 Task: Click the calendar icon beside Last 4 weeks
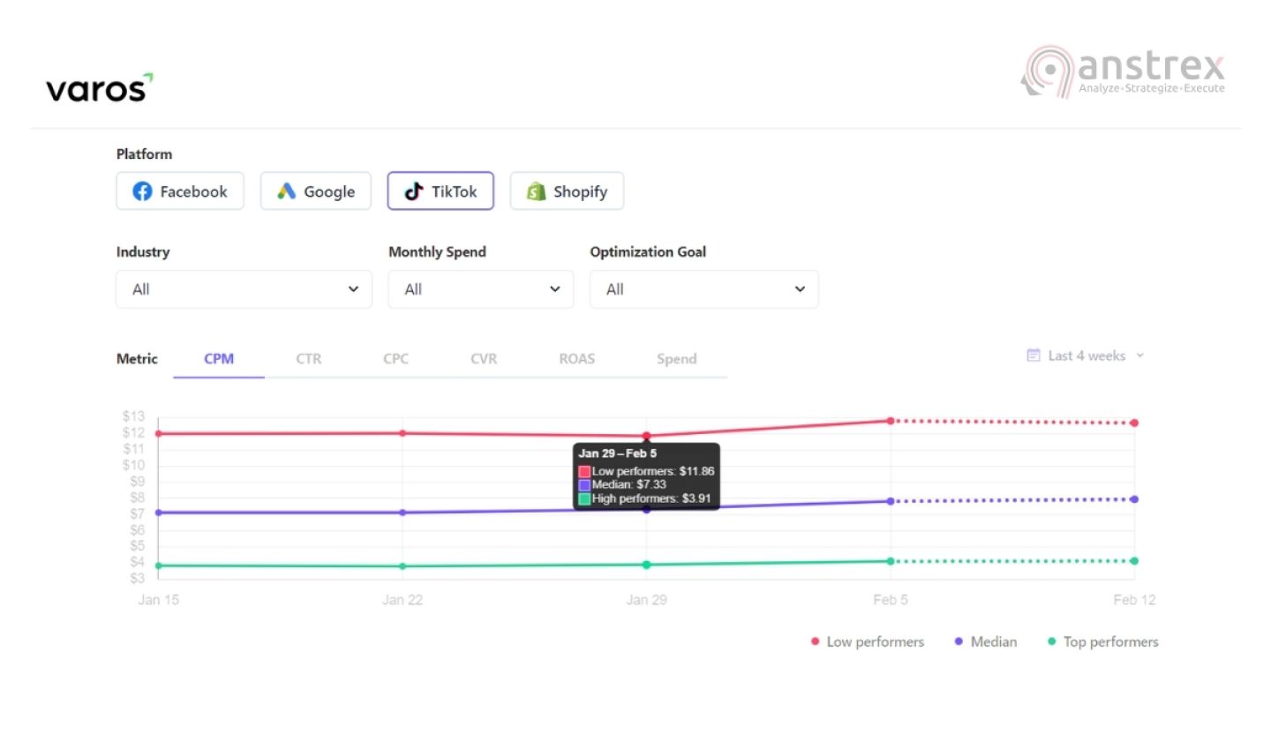pyautogui.click(x=1034, y=356)
